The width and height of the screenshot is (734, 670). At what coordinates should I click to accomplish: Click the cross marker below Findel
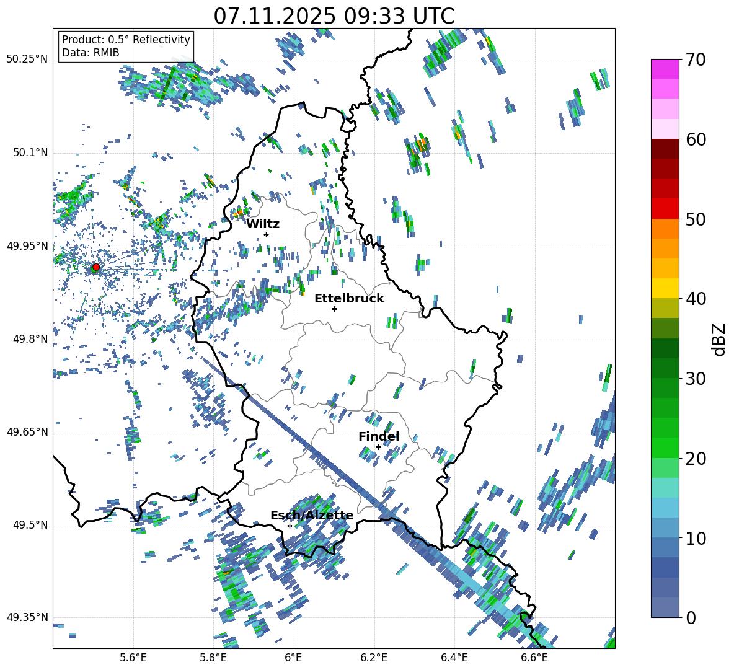tap(378, 447)
